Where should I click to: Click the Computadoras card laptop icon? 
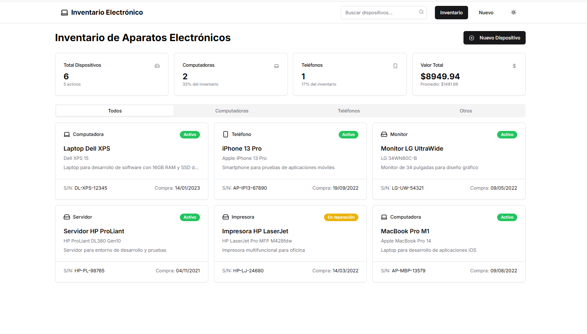[276, 66]
